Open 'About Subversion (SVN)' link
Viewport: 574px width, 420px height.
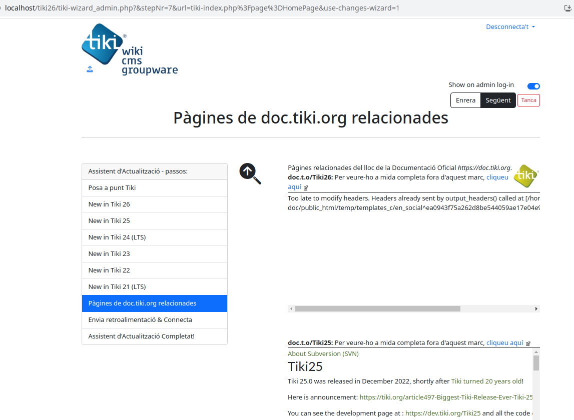coord(323,354)
